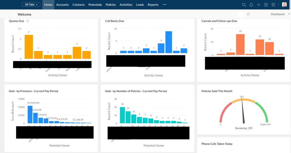Screen dimensions: 291x153
Task: Open notifications bell icon
Action: point(251,5)
